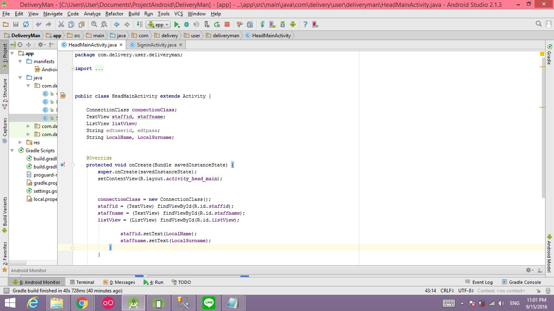This screenshot has height=311, width=554.
Task: Open the TODO bottom tab
Action: [x=181, y=282]
